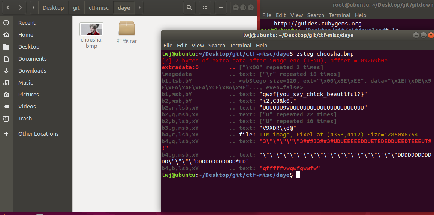Image resolution: width=434 pixels, height=215 pixels.
Task: Minimize the lwj terminal window
Action: pos(416,35)
